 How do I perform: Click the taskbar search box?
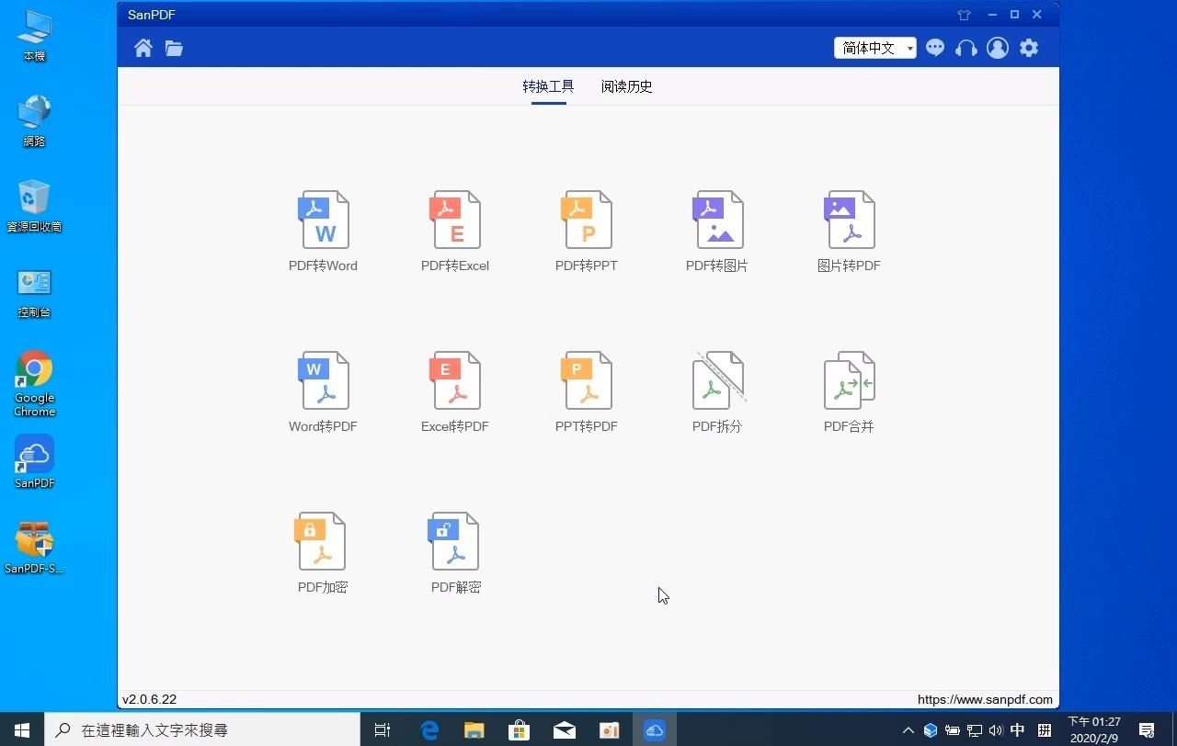202,730
